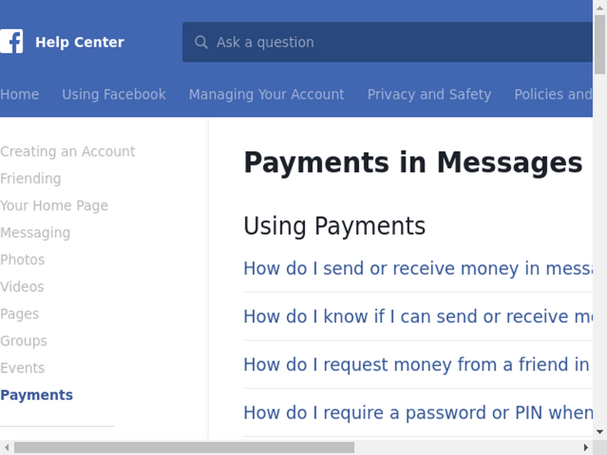Open Managing Your Account menu
The image size is (607, 455).
pyautogui.click(x=266, y=94)
